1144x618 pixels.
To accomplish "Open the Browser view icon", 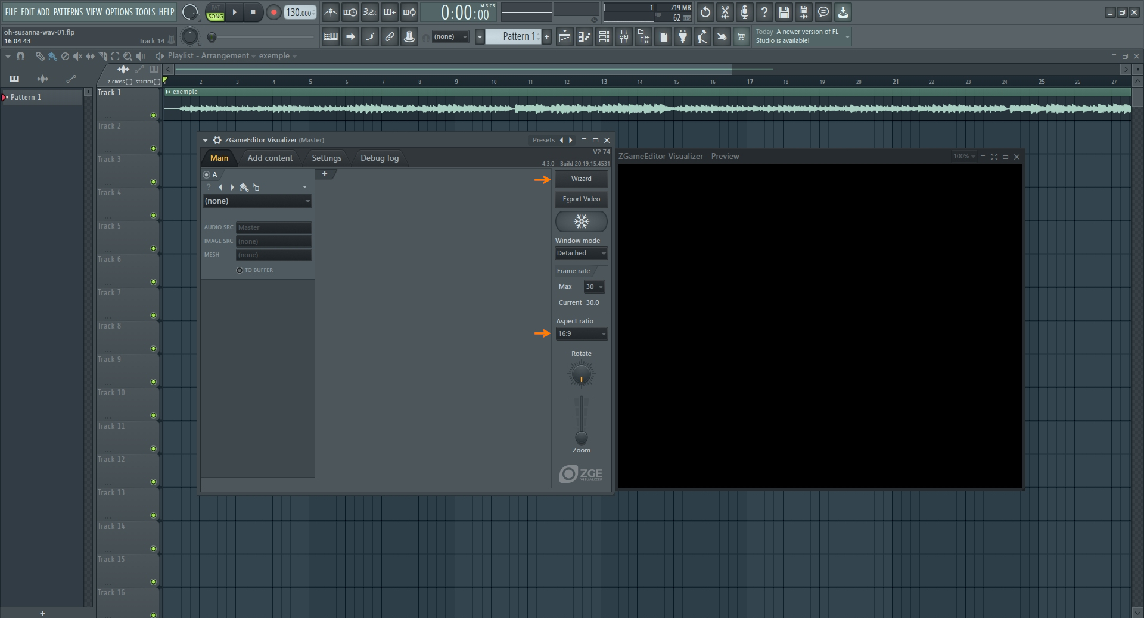I will click(643, 37).
